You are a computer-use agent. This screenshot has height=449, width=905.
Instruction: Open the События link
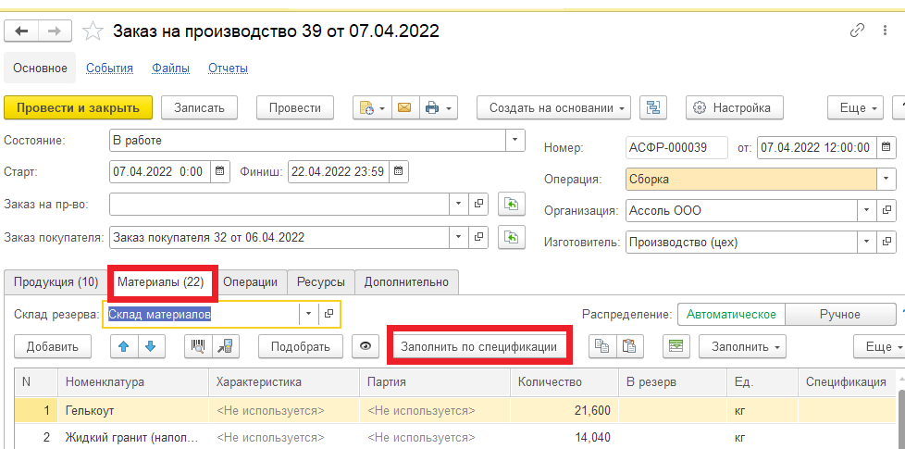[x=110, y=69]
